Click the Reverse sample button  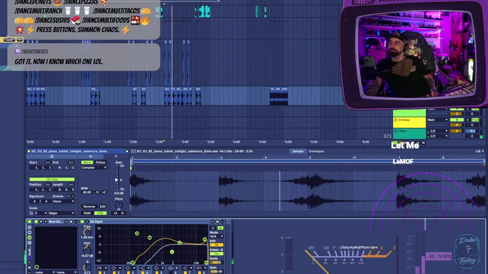pos(89,207)
